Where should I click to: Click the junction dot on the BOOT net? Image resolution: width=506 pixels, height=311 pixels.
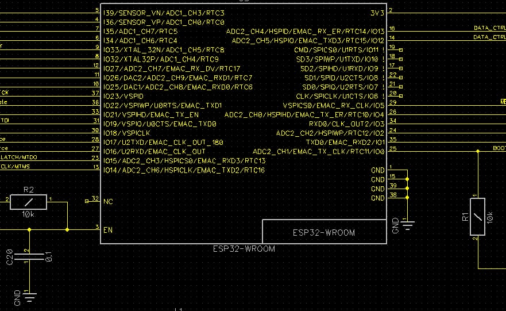click(x=478, y=151)
